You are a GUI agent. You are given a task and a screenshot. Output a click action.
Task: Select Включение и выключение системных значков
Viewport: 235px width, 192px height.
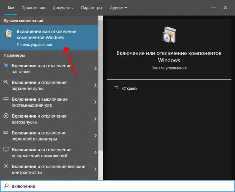[49, 102]
